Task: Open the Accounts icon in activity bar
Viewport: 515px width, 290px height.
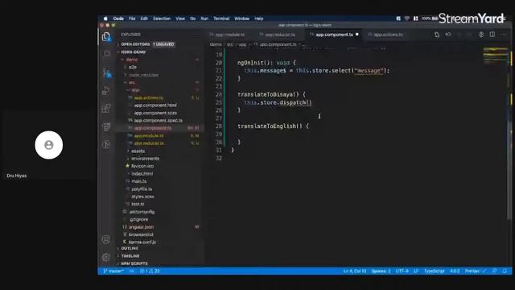Action: [106, 239]
